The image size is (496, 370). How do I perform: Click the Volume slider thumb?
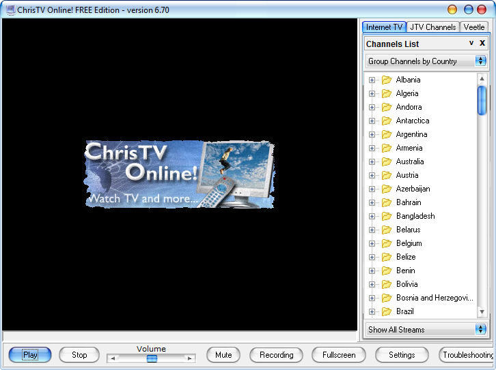pos(152,358)
